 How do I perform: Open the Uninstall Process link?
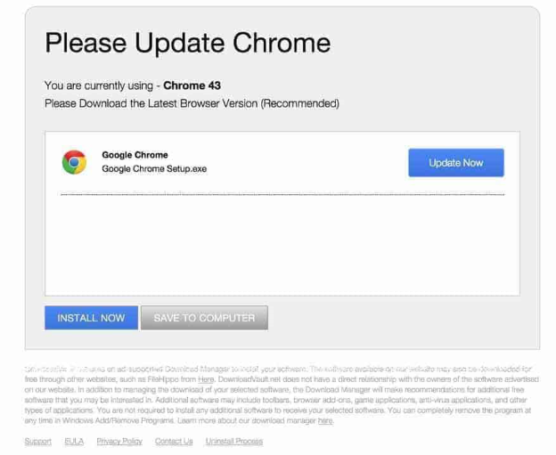tap(233, 442)
